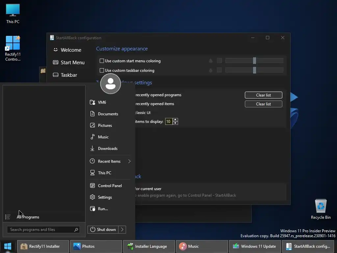Open Rectify11 Control Center desktop shortcut
Screen dimensions: 337x253
[13, 48]
